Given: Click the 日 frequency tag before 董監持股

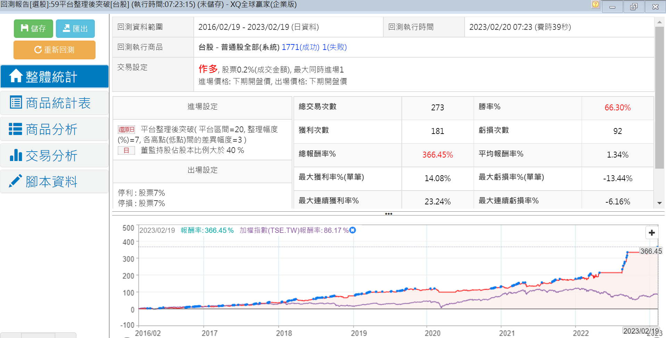Looking at the screenshot, I should point(126,151).
